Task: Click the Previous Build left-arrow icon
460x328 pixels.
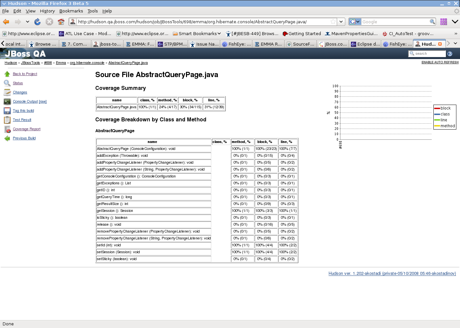Action: point(7,138)
